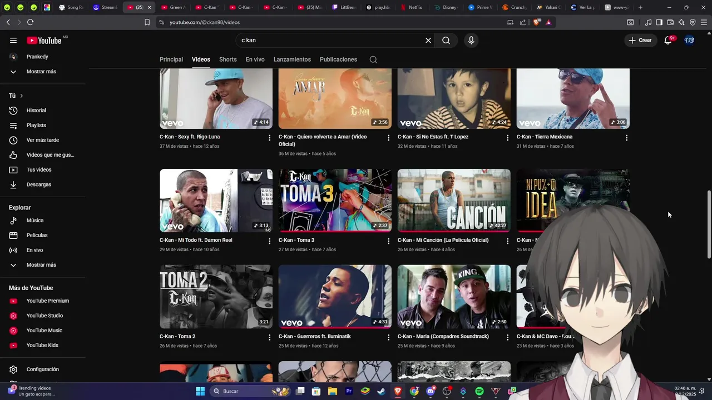The image size is (712, 400).
Task: Switch to the Netflix browser tab
Action: [411, 7]
